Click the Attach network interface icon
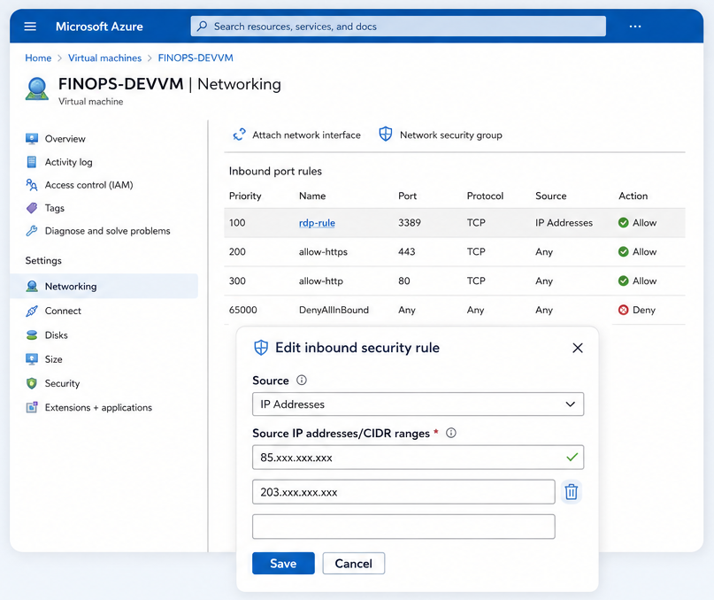This screenshot has width=714, height=600. click(239, 135)
